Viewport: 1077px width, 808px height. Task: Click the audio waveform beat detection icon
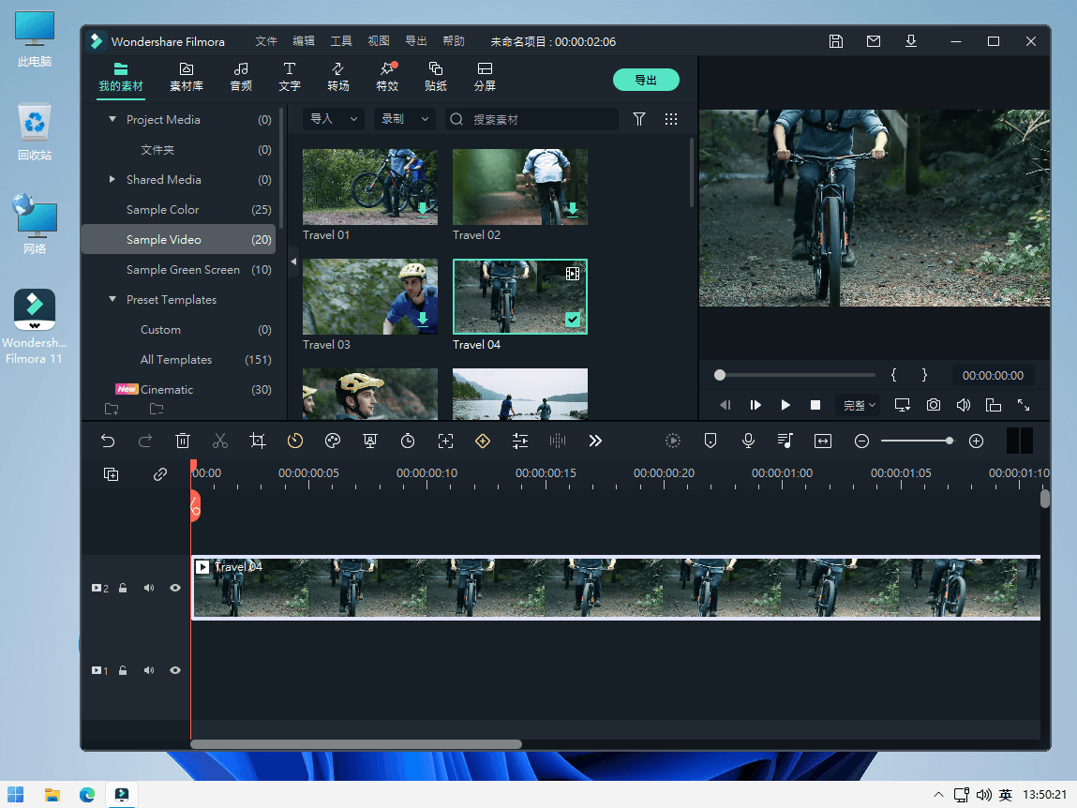click(558, 441)
